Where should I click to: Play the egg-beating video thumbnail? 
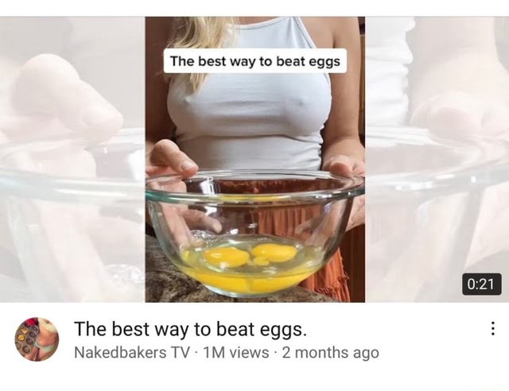tap(254, 159)
